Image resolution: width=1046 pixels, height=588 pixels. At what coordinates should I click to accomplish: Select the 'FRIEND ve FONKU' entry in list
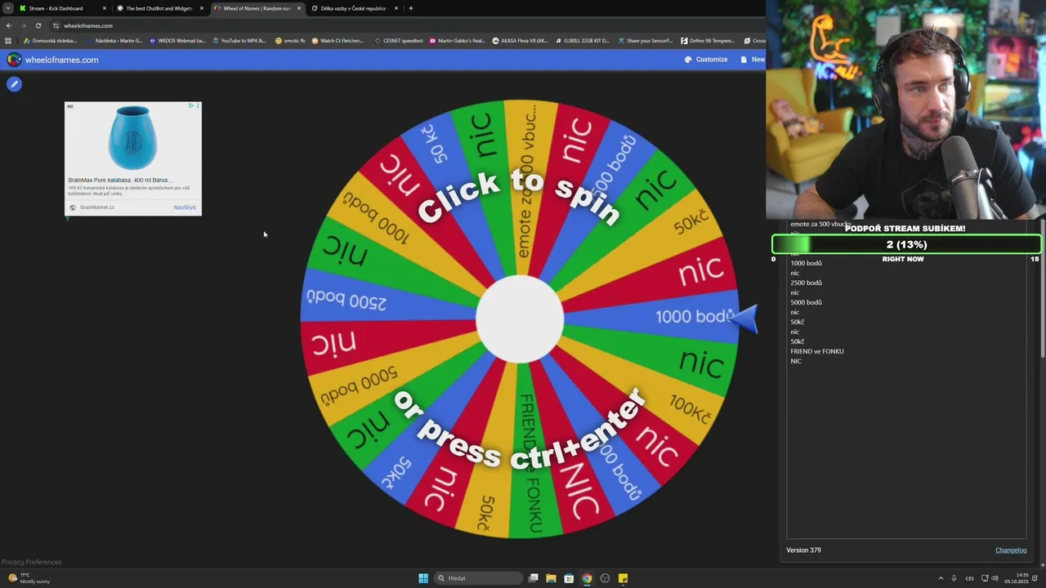tap(817, 351)
